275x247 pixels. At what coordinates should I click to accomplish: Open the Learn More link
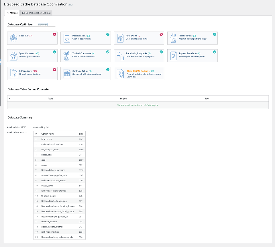43,25
